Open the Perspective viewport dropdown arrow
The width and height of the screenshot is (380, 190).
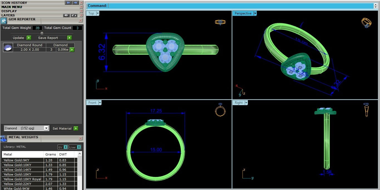coord(255,13)
